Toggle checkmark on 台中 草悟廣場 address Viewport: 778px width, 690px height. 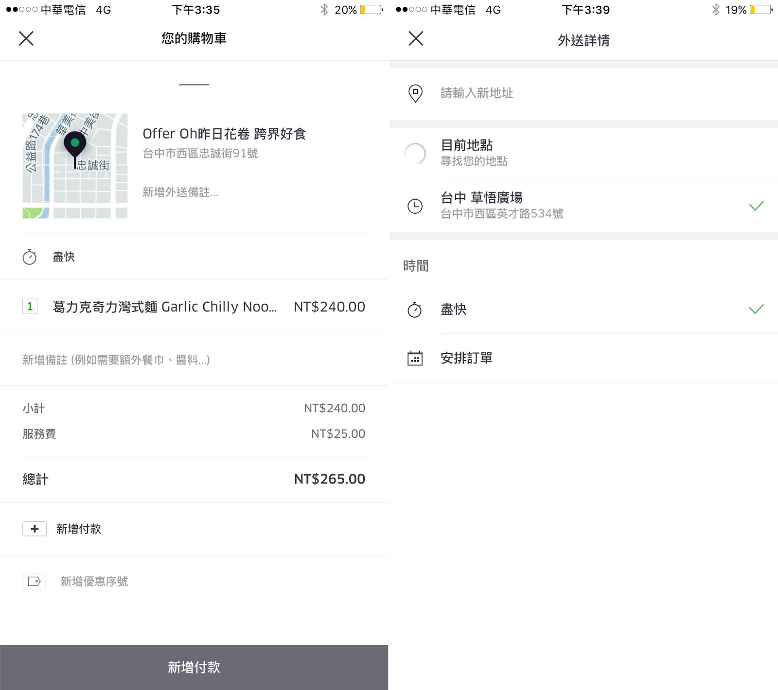coord(756,206)
